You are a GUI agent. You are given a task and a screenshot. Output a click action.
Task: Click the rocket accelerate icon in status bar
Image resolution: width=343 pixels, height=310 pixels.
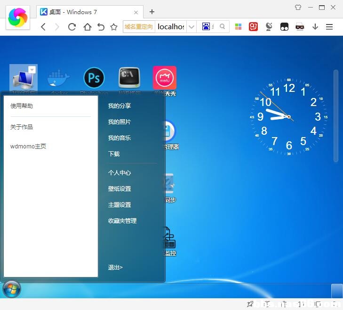click(x=250, y=304)
